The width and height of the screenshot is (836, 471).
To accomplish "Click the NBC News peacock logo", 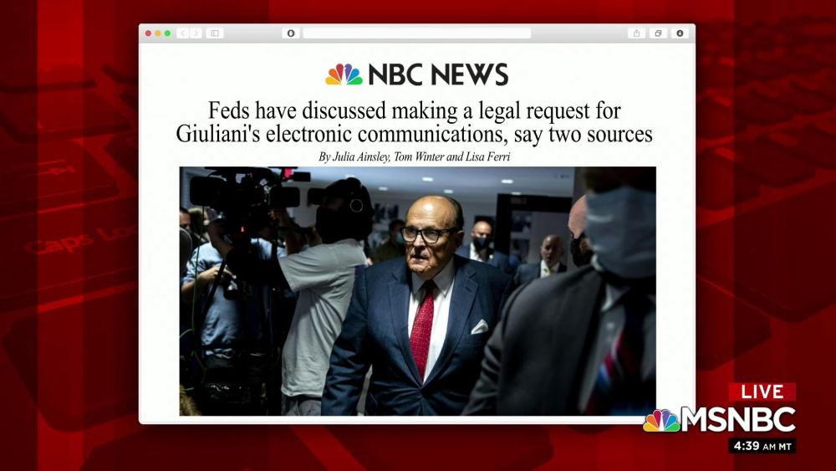I will pyautogui.click(x=344, y=74).
